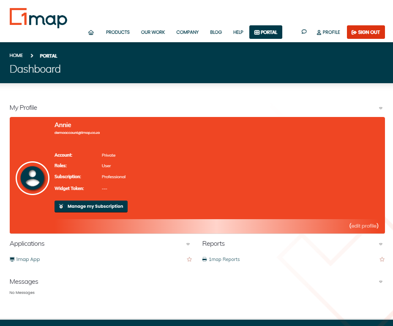The width and height of the screenshot is (393, 326).
Task: Click the profile avatar circle on the dashboard
Action: point(33,178)
